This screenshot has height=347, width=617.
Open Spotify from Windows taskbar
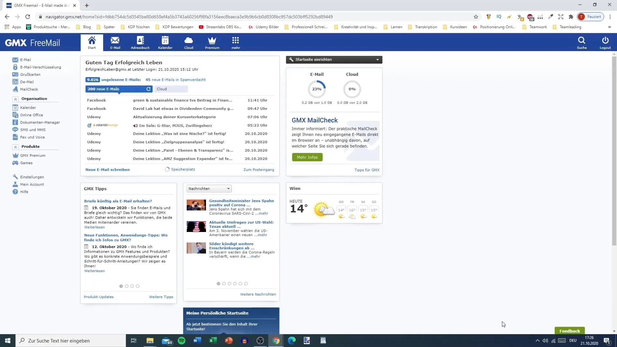pyautogui.click(x=182, y=340)
